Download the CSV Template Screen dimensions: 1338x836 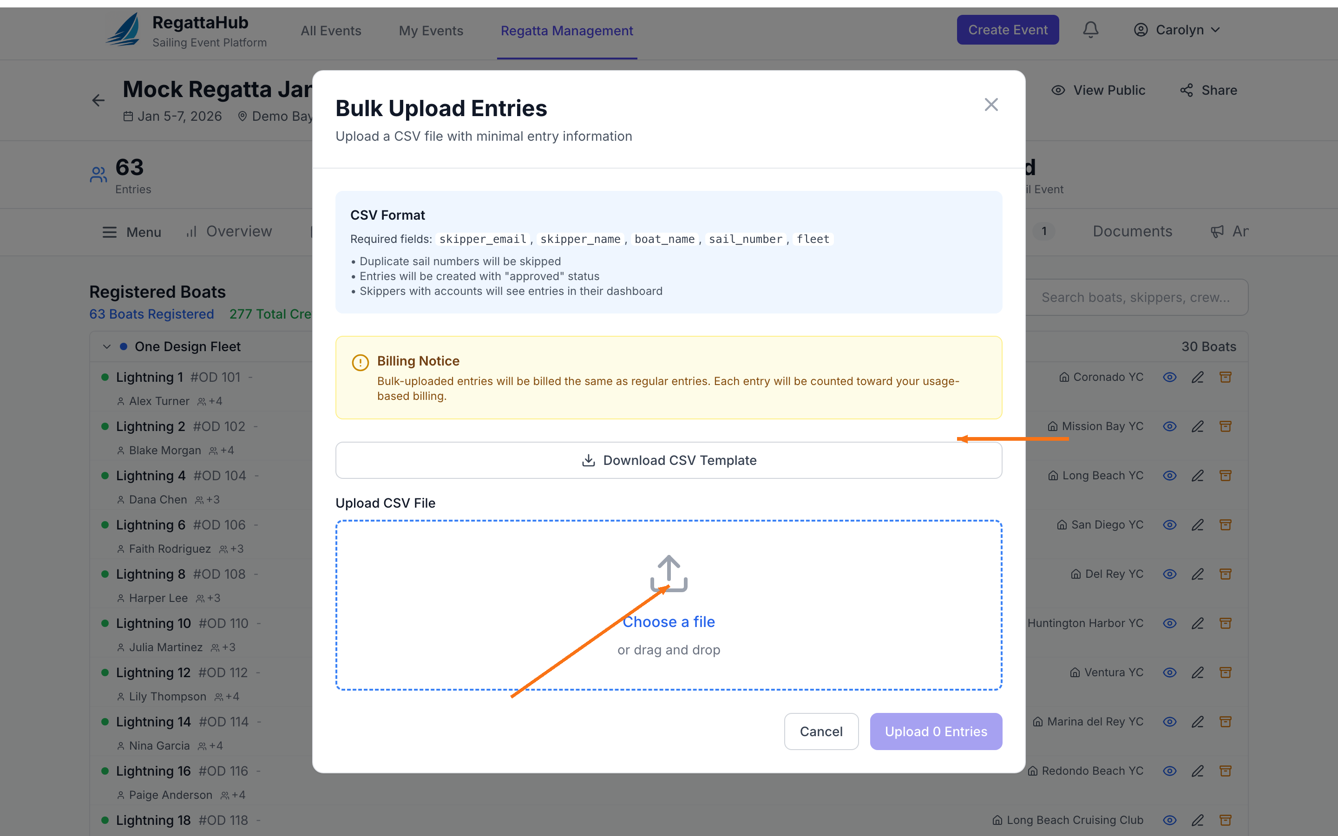[669, 460]
